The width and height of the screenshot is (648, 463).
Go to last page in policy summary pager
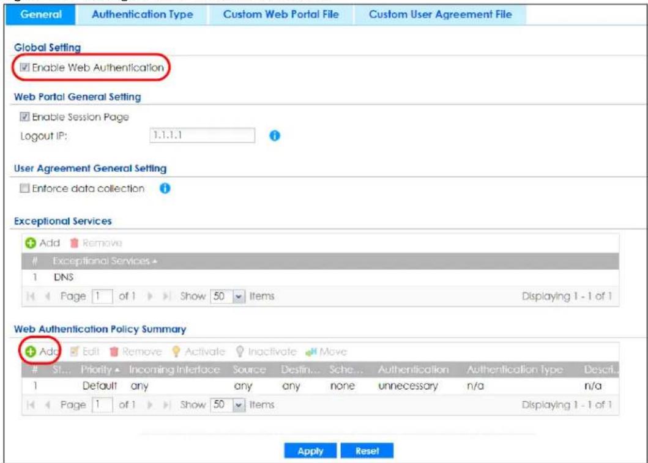[x=166, y=405]
